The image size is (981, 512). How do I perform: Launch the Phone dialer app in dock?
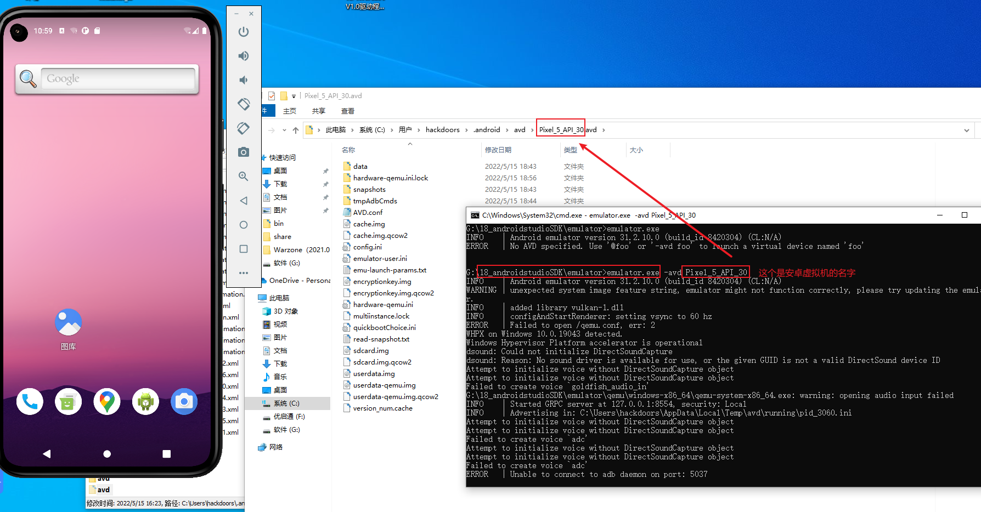(x=30, y=402)
